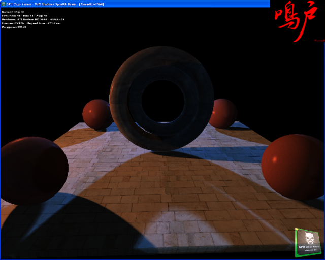Screen dimensions: 325x260
Task: Click the dark torus in the scene
Action: coord(161,99)
